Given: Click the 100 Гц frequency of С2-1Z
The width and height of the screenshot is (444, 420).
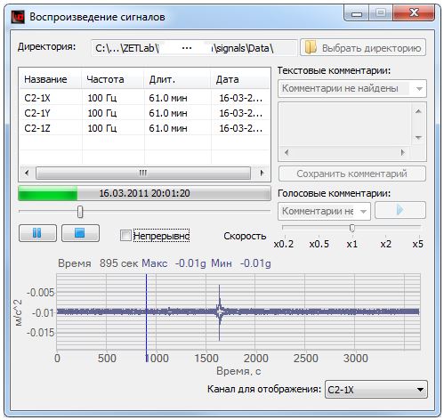Looking at the screenshot, I should point(102,128).
